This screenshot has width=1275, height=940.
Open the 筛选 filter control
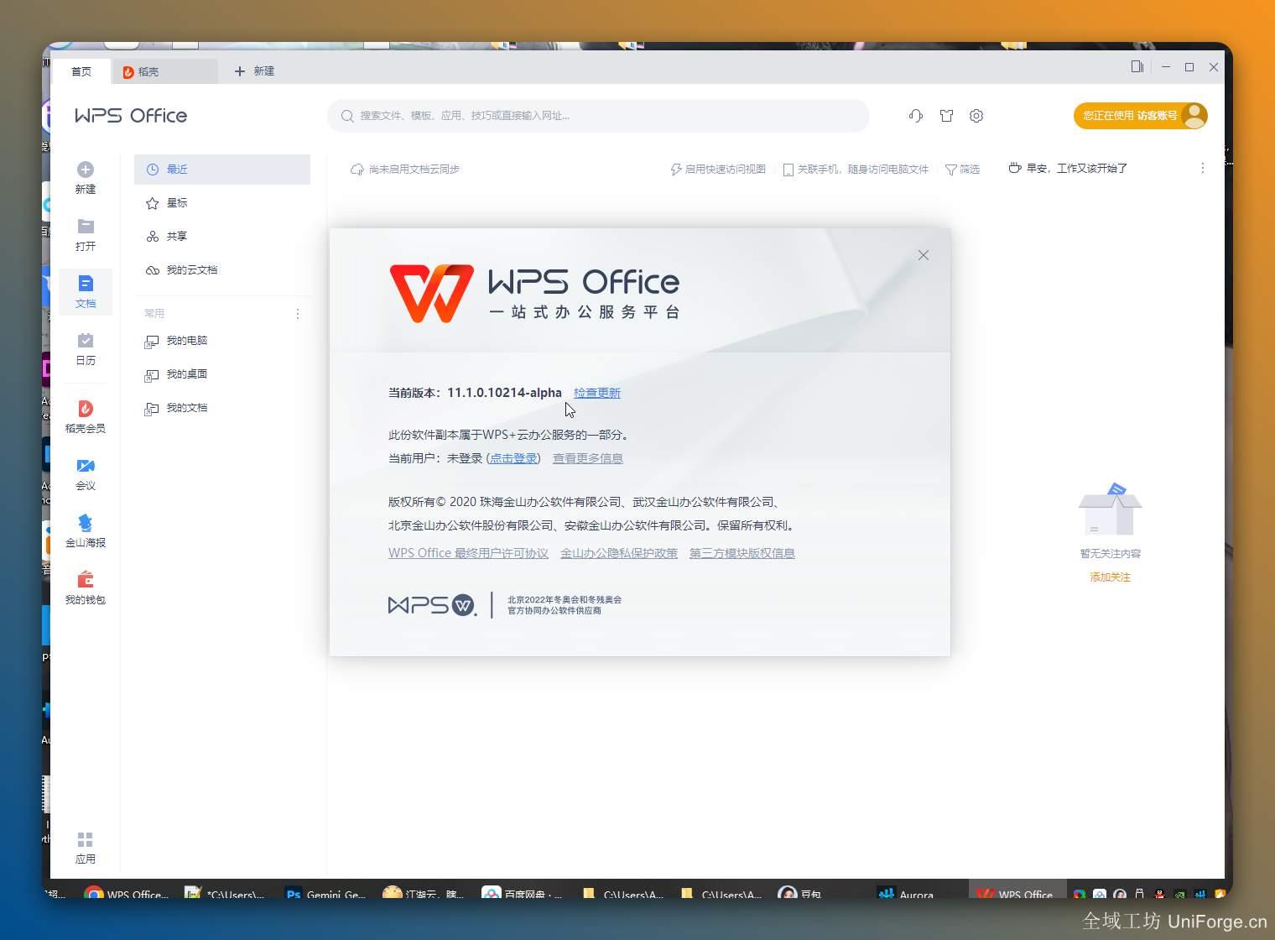[962, 170]
